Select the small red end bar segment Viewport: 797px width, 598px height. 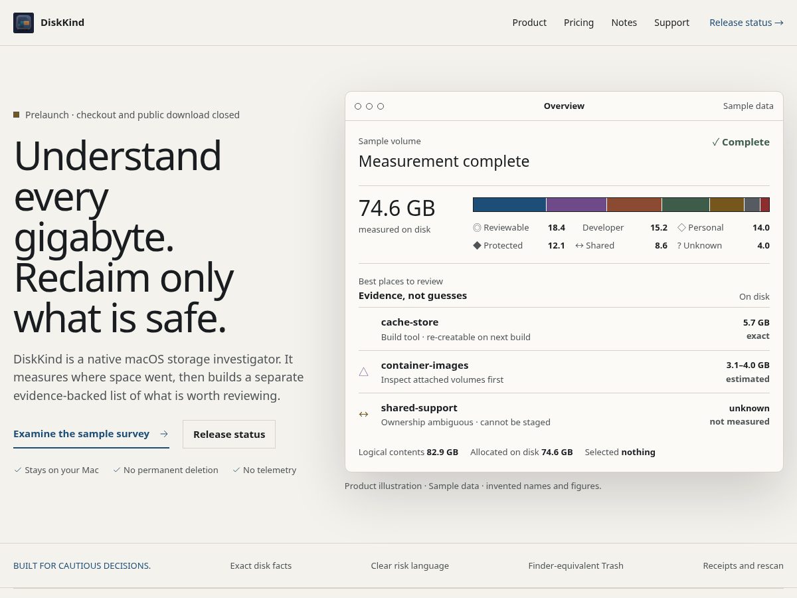click(765, 205)
